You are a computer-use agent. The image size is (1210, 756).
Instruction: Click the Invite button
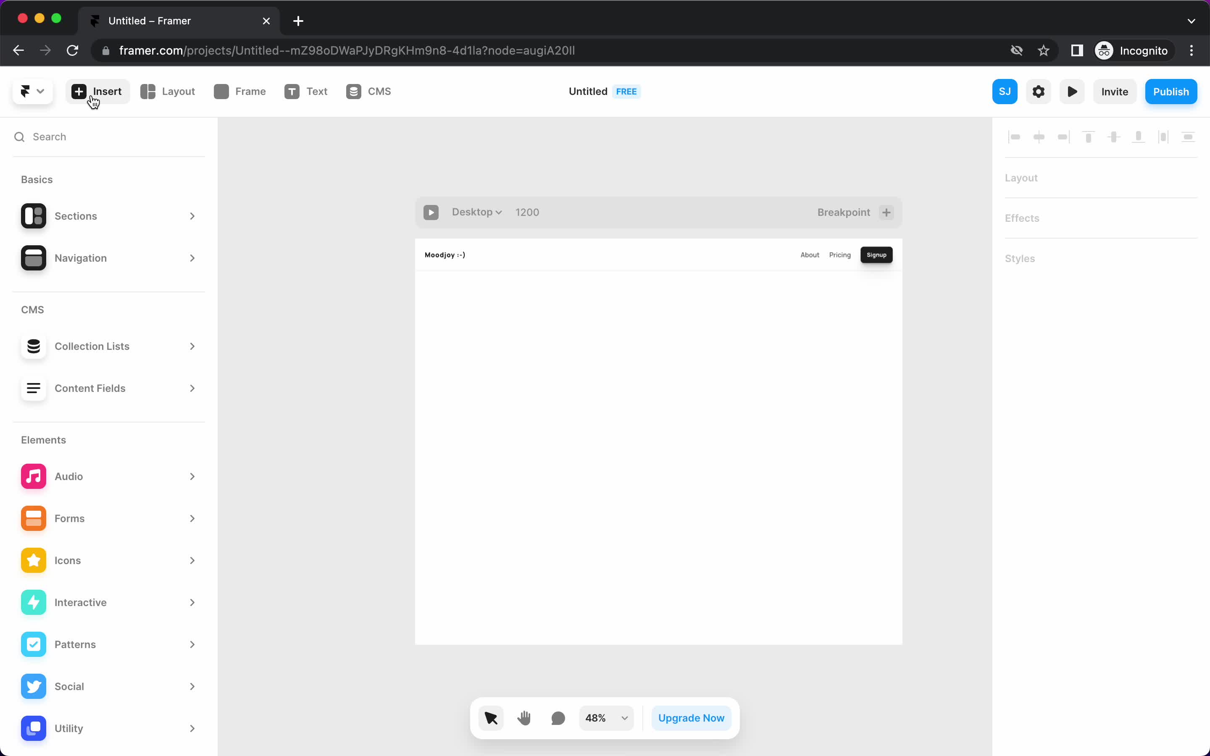[x=1114, y=92]
